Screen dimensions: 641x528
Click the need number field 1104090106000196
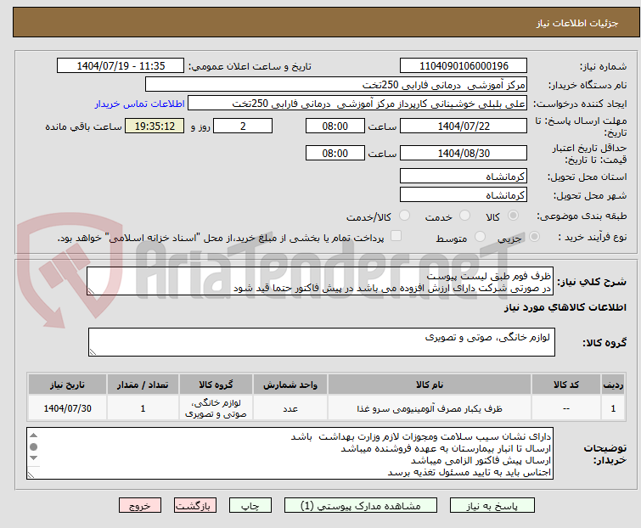point(464,66)
